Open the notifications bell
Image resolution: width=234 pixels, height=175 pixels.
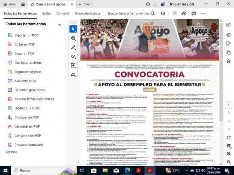click(155, 4)
